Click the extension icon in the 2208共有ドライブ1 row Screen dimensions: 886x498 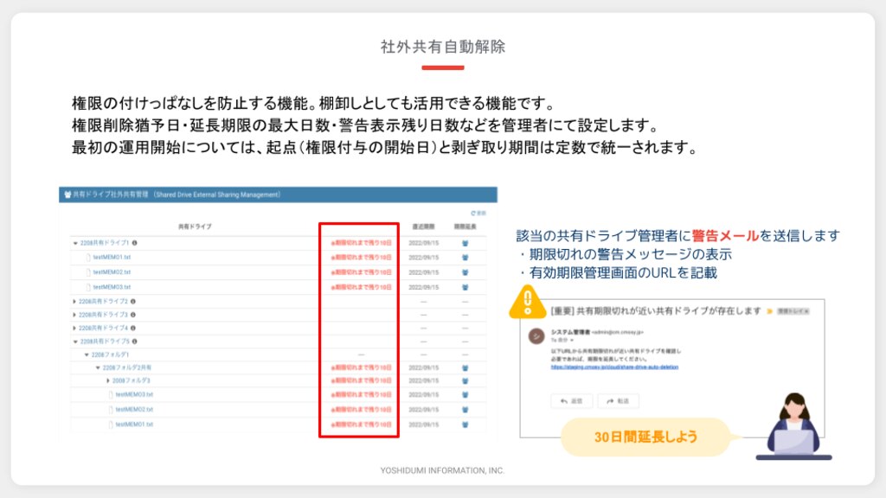(x=465, y=243)
